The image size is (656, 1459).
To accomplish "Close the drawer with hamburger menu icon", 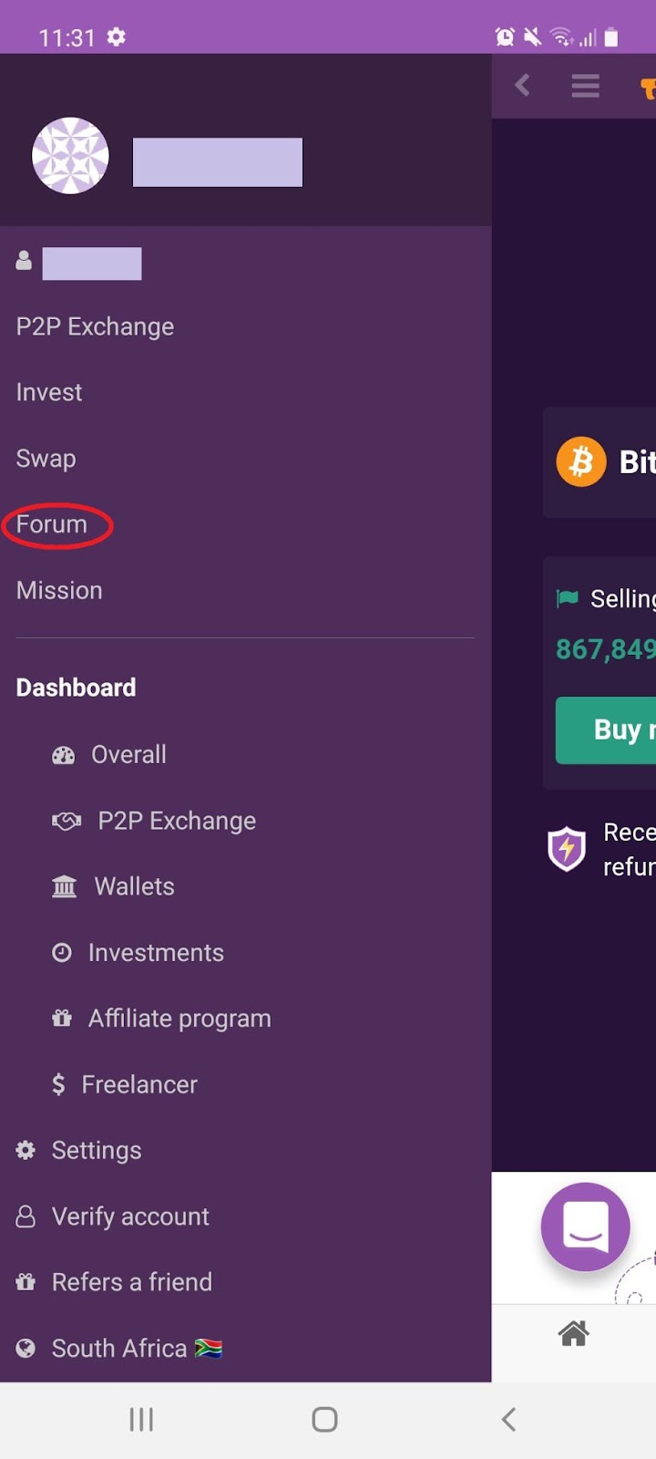I will coord(586,86).
